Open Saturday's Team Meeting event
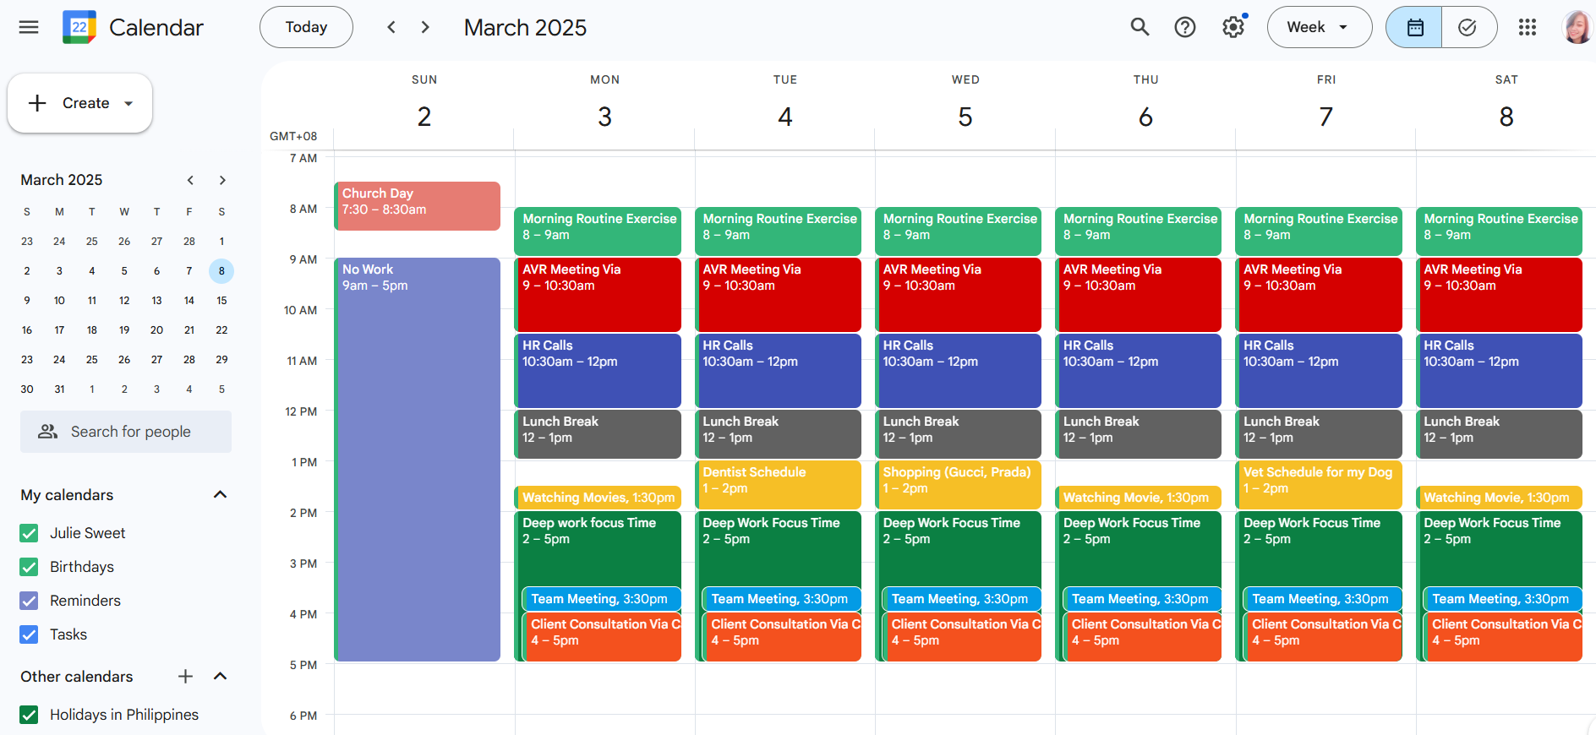This screenshot has width=1596, height=735. 1503,599
